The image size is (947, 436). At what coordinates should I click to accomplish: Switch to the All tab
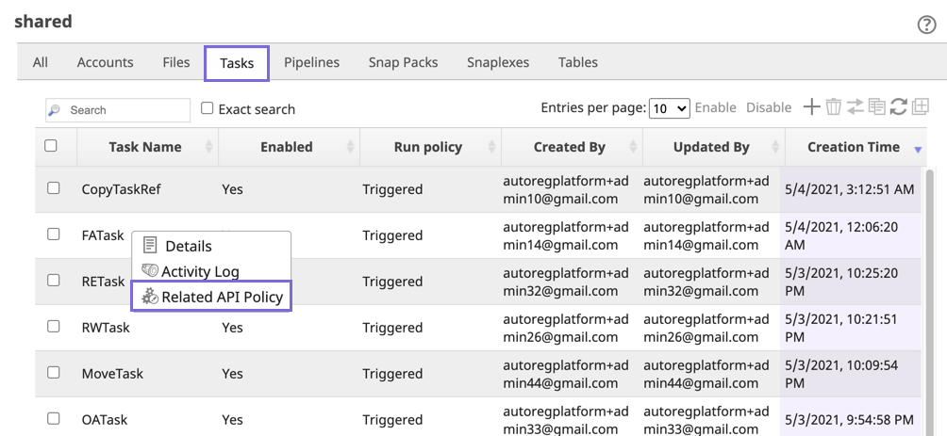[41, 62]
